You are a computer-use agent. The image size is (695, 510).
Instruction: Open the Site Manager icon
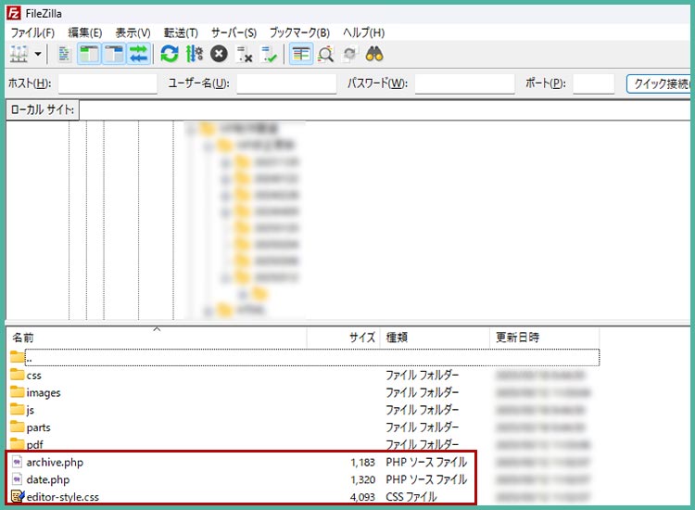point(19,54)
